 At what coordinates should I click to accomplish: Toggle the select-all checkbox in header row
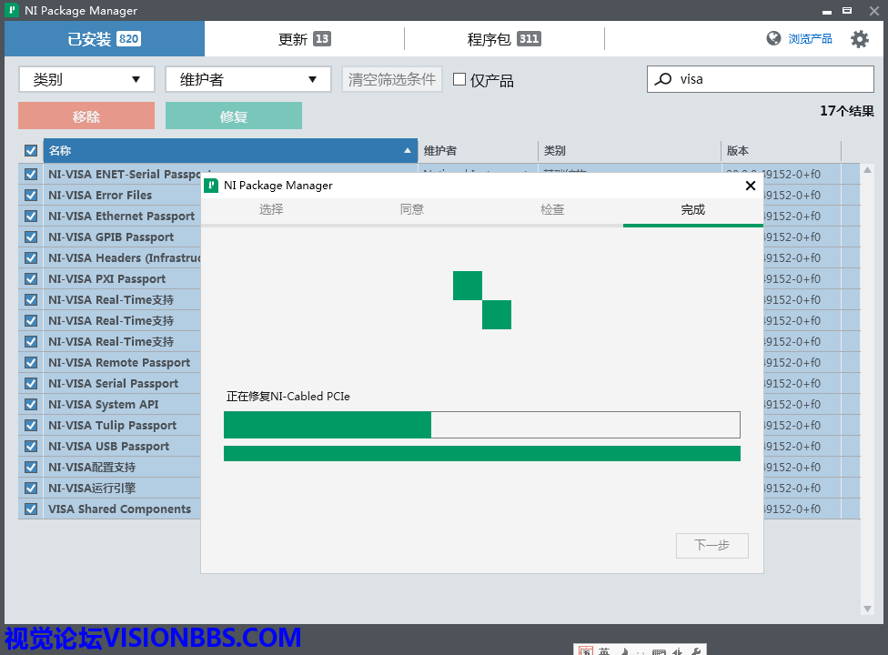31,151
